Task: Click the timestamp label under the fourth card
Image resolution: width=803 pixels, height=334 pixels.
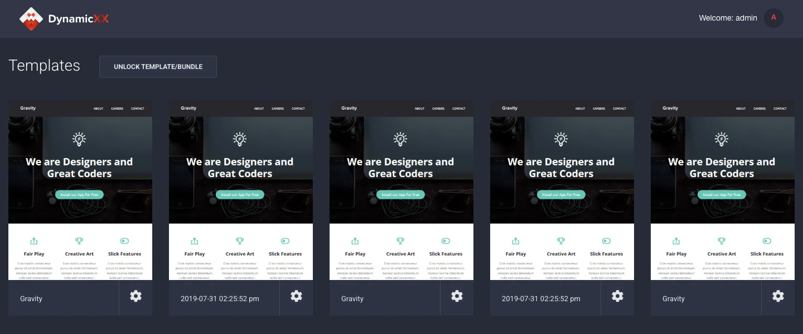Action: (541, 299)
